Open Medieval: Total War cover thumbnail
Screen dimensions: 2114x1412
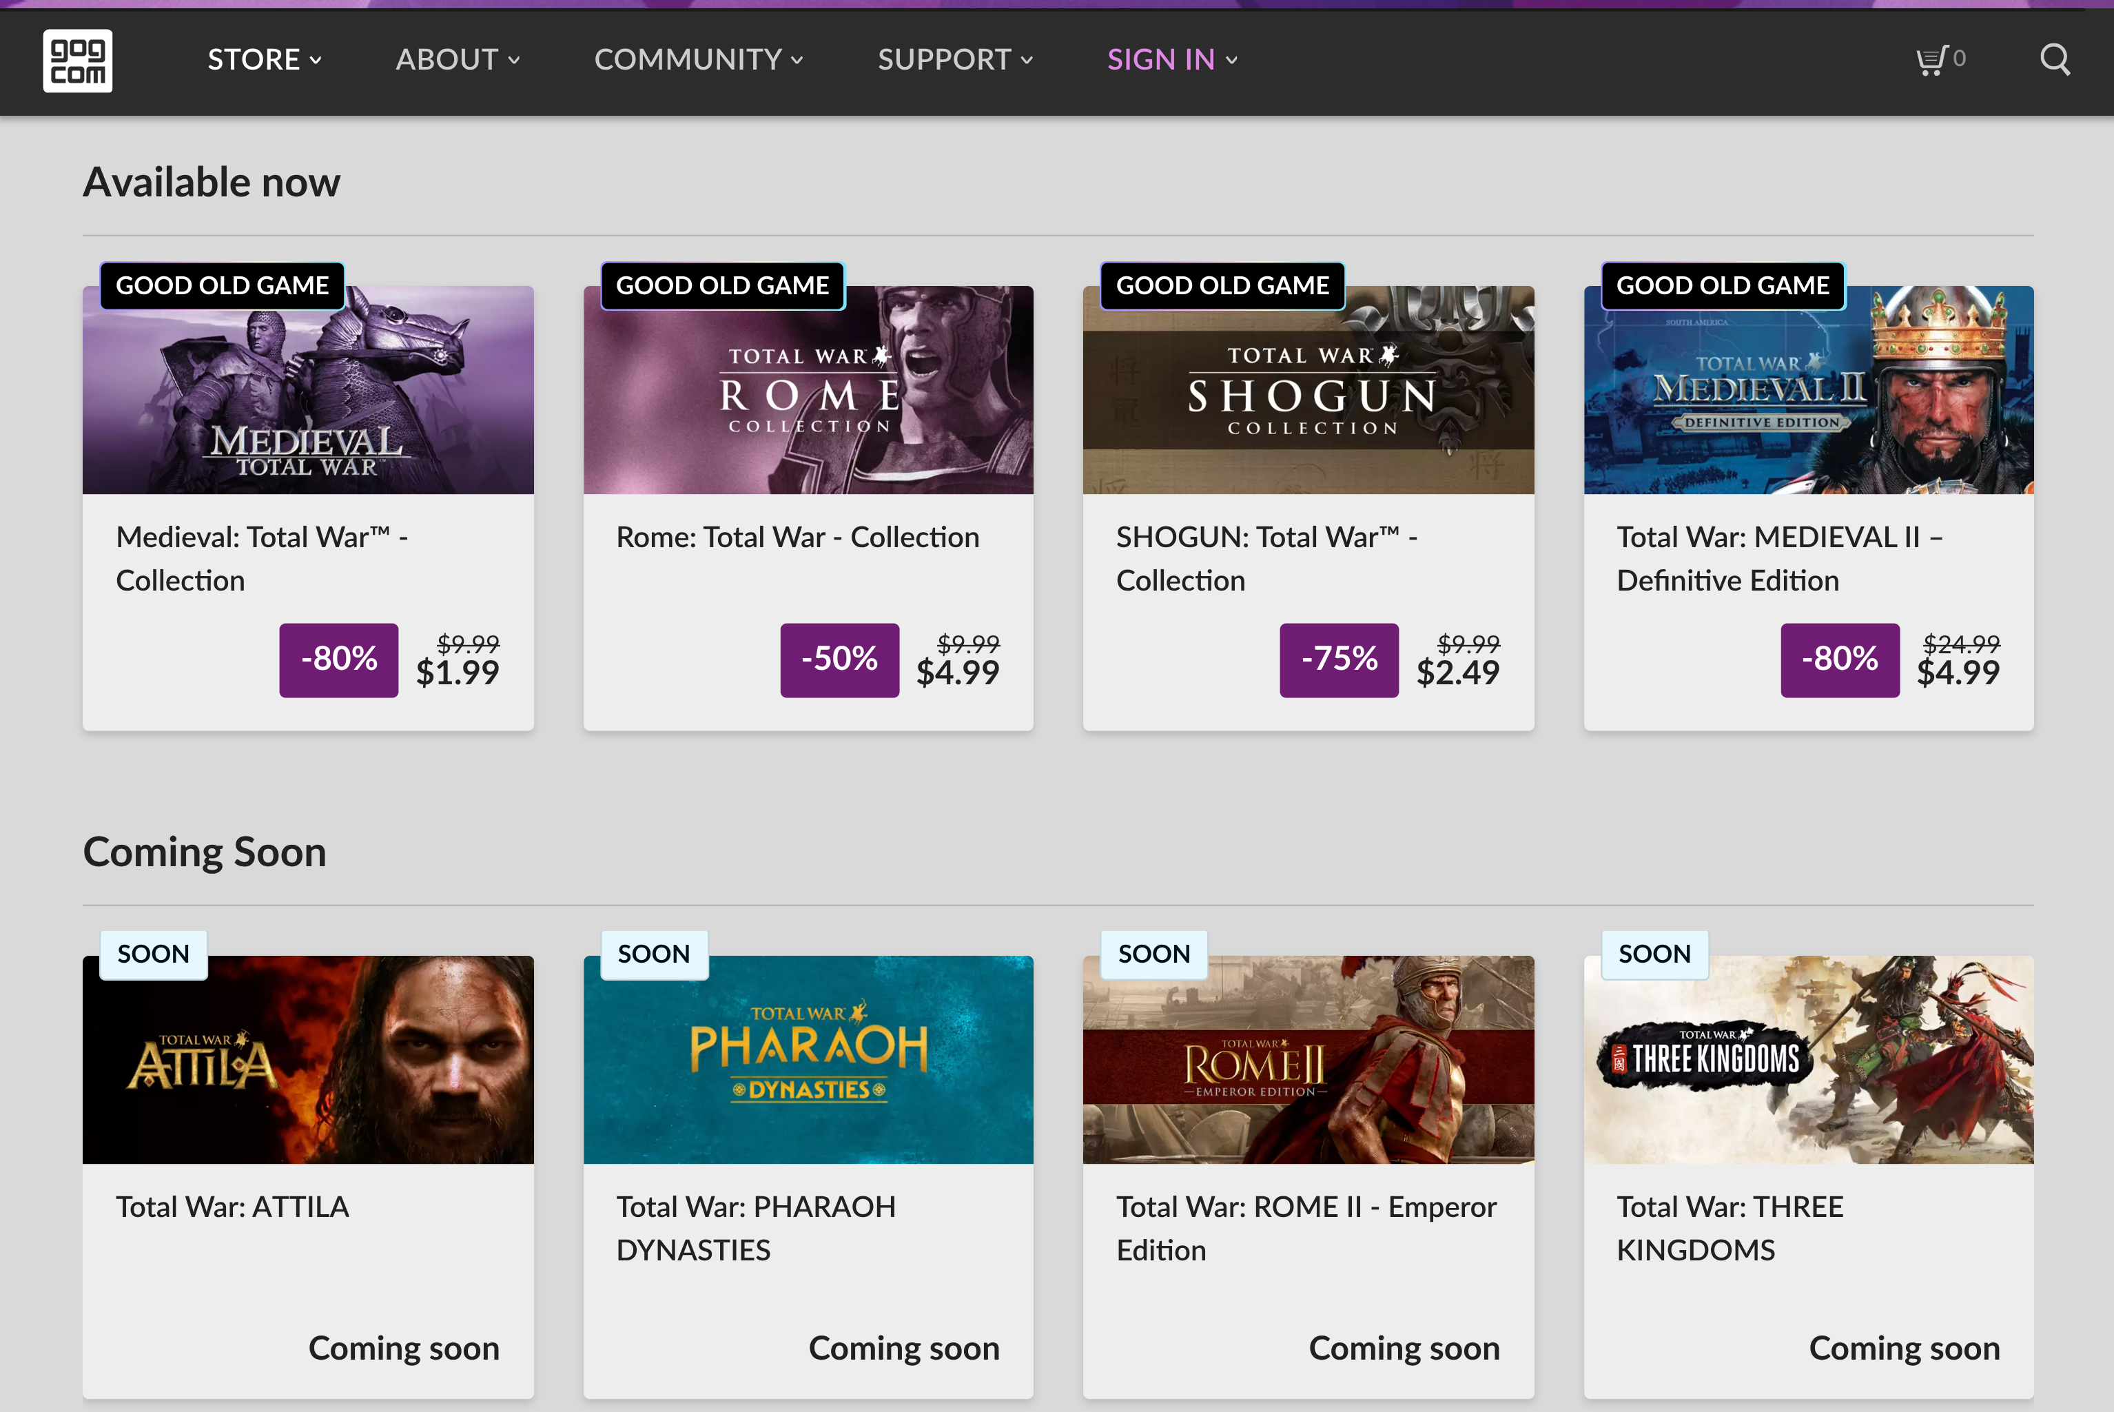pos(308,396)
